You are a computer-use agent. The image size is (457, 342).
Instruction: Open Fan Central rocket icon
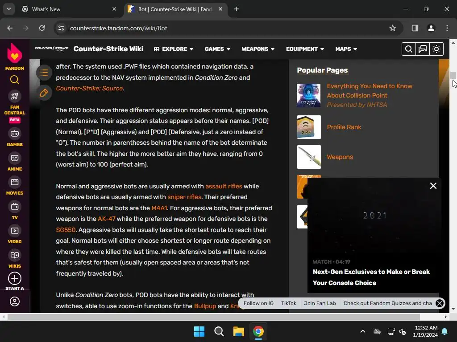(x=15, y=96)
